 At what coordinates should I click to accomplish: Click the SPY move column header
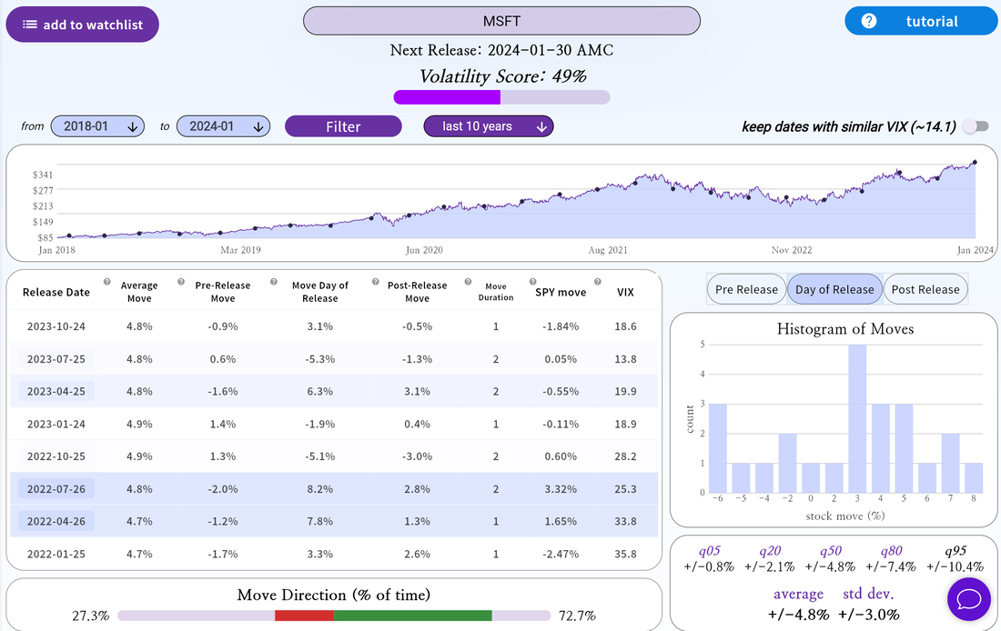pos(561,292)
